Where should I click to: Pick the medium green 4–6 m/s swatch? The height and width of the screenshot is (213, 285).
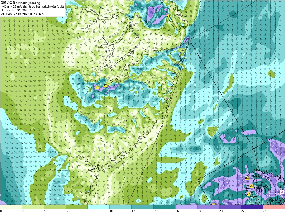(55, 207)
